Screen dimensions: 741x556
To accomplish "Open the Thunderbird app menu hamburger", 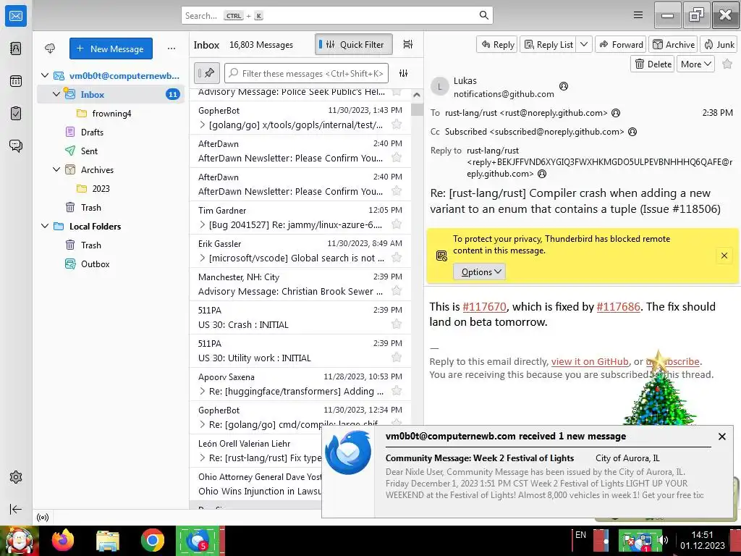I will (x=638, y=15).
